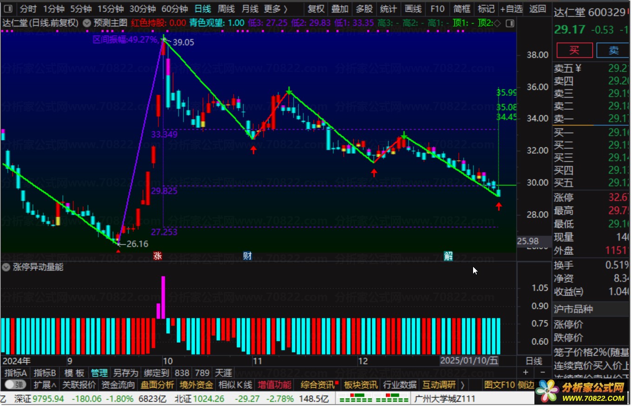This screenshot has height=406, width=632.
Task: Select the 指标B tab
Action: point(45,373)
